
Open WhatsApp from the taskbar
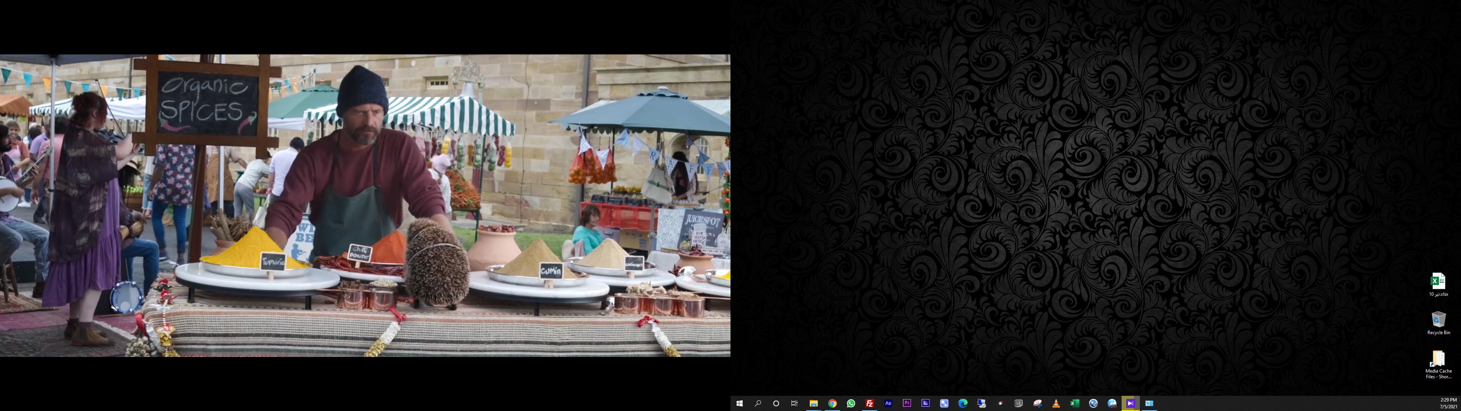(851, 404)
